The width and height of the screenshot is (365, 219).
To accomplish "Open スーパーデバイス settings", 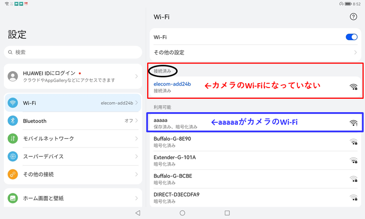I will click(x=73, y=156).
